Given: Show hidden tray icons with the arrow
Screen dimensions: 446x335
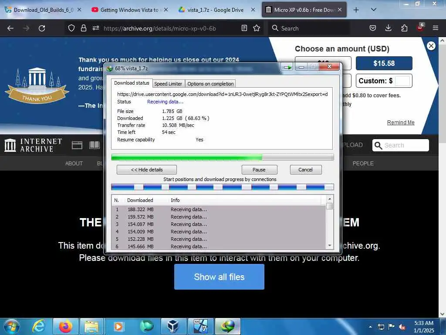Looking at the screenshot, I should [x=370, y=327].
